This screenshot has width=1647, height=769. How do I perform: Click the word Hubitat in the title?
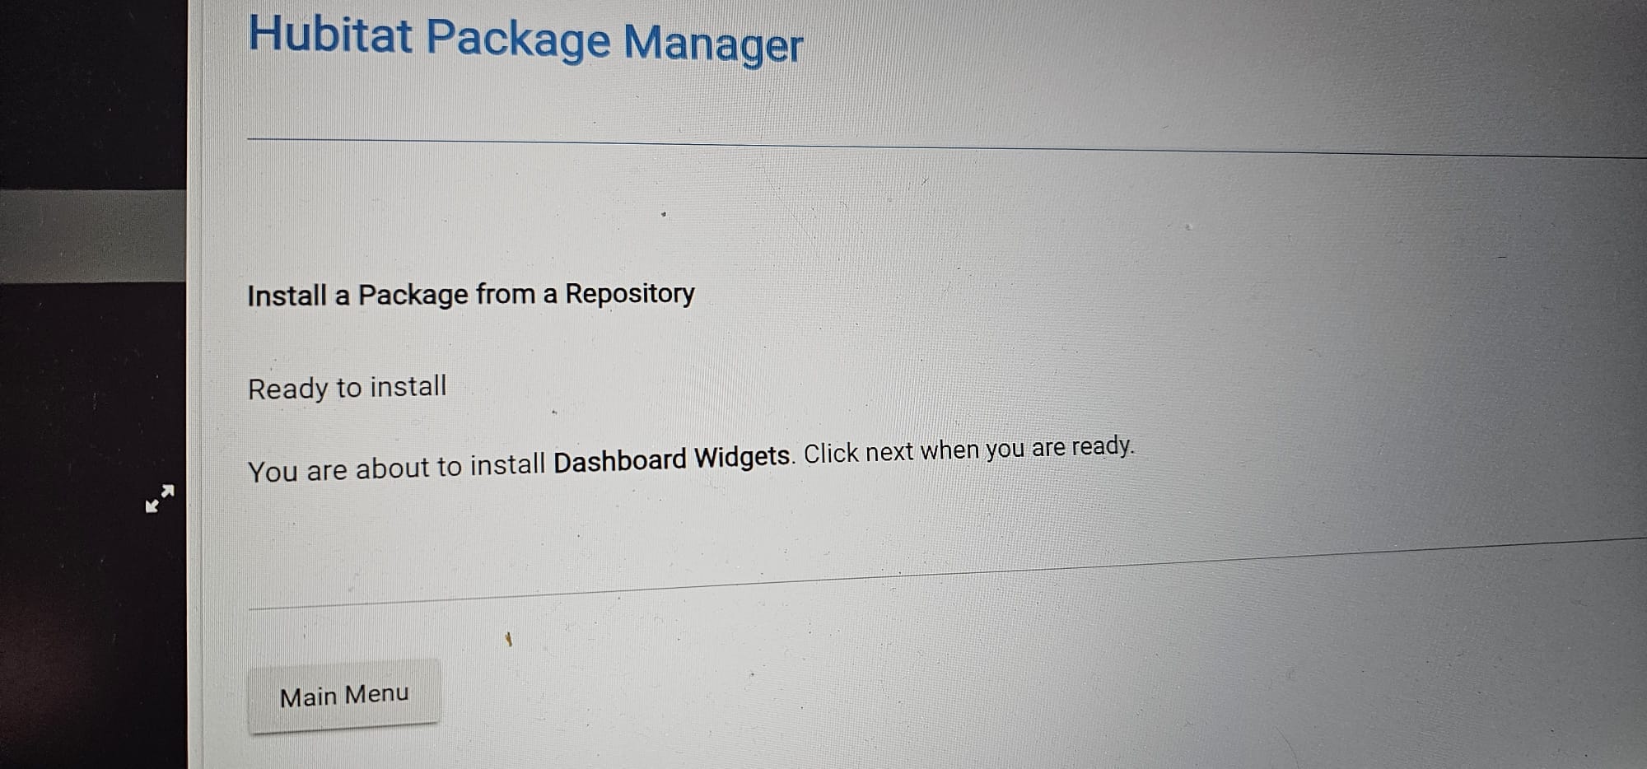tap(330, 35)
